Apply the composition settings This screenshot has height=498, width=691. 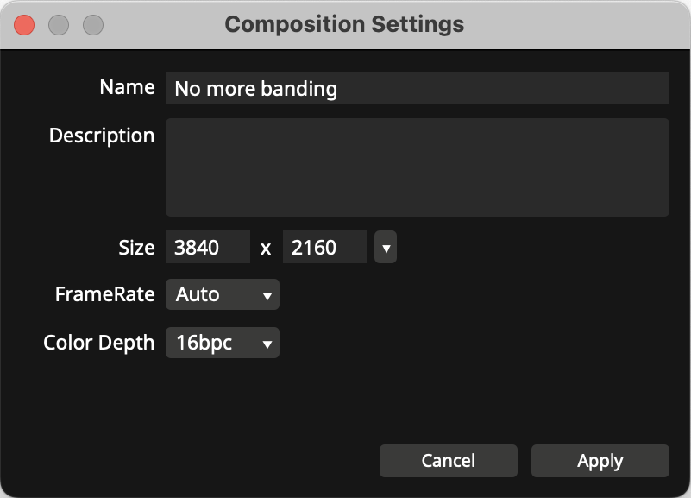click(600, 461)
